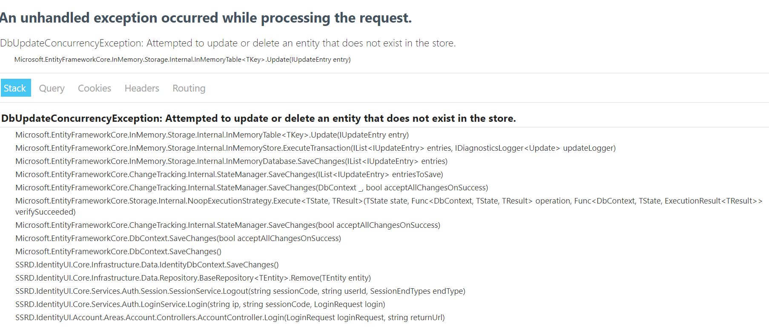This screenshot has height=327, width=769.
Task: Open the Routing tab
Action: (x=189, y=88)
